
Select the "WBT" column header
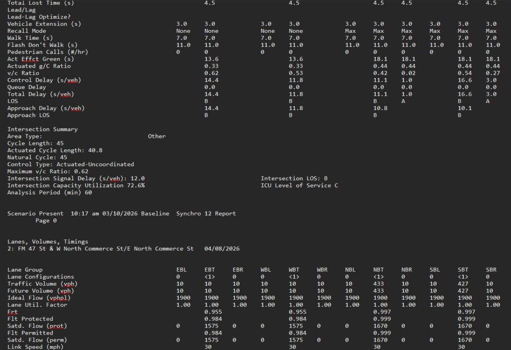click(294, 270)
